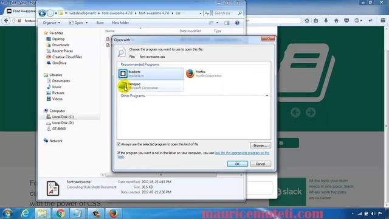Open Favorites in navigation pane
This screenshot has height=219, width=389.
click(x=56, y=33)
